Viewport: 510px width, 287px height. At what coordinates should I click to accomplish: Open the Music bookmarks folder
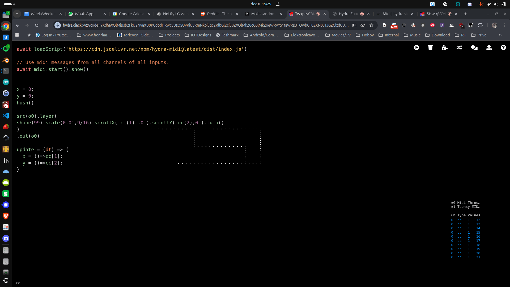click(x=412, y=35)
